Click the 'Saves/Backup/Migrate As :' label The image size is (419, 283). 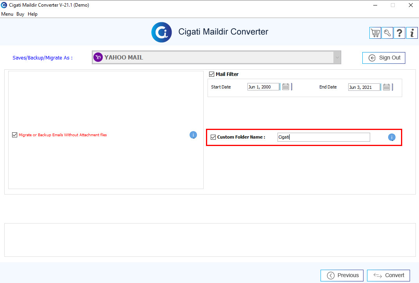[x=43, y=58]
